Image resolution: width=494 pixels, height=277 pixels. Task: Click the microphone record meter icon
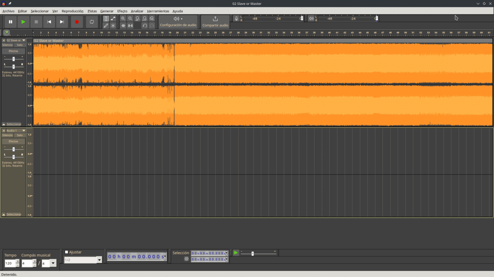coord(236,18)
